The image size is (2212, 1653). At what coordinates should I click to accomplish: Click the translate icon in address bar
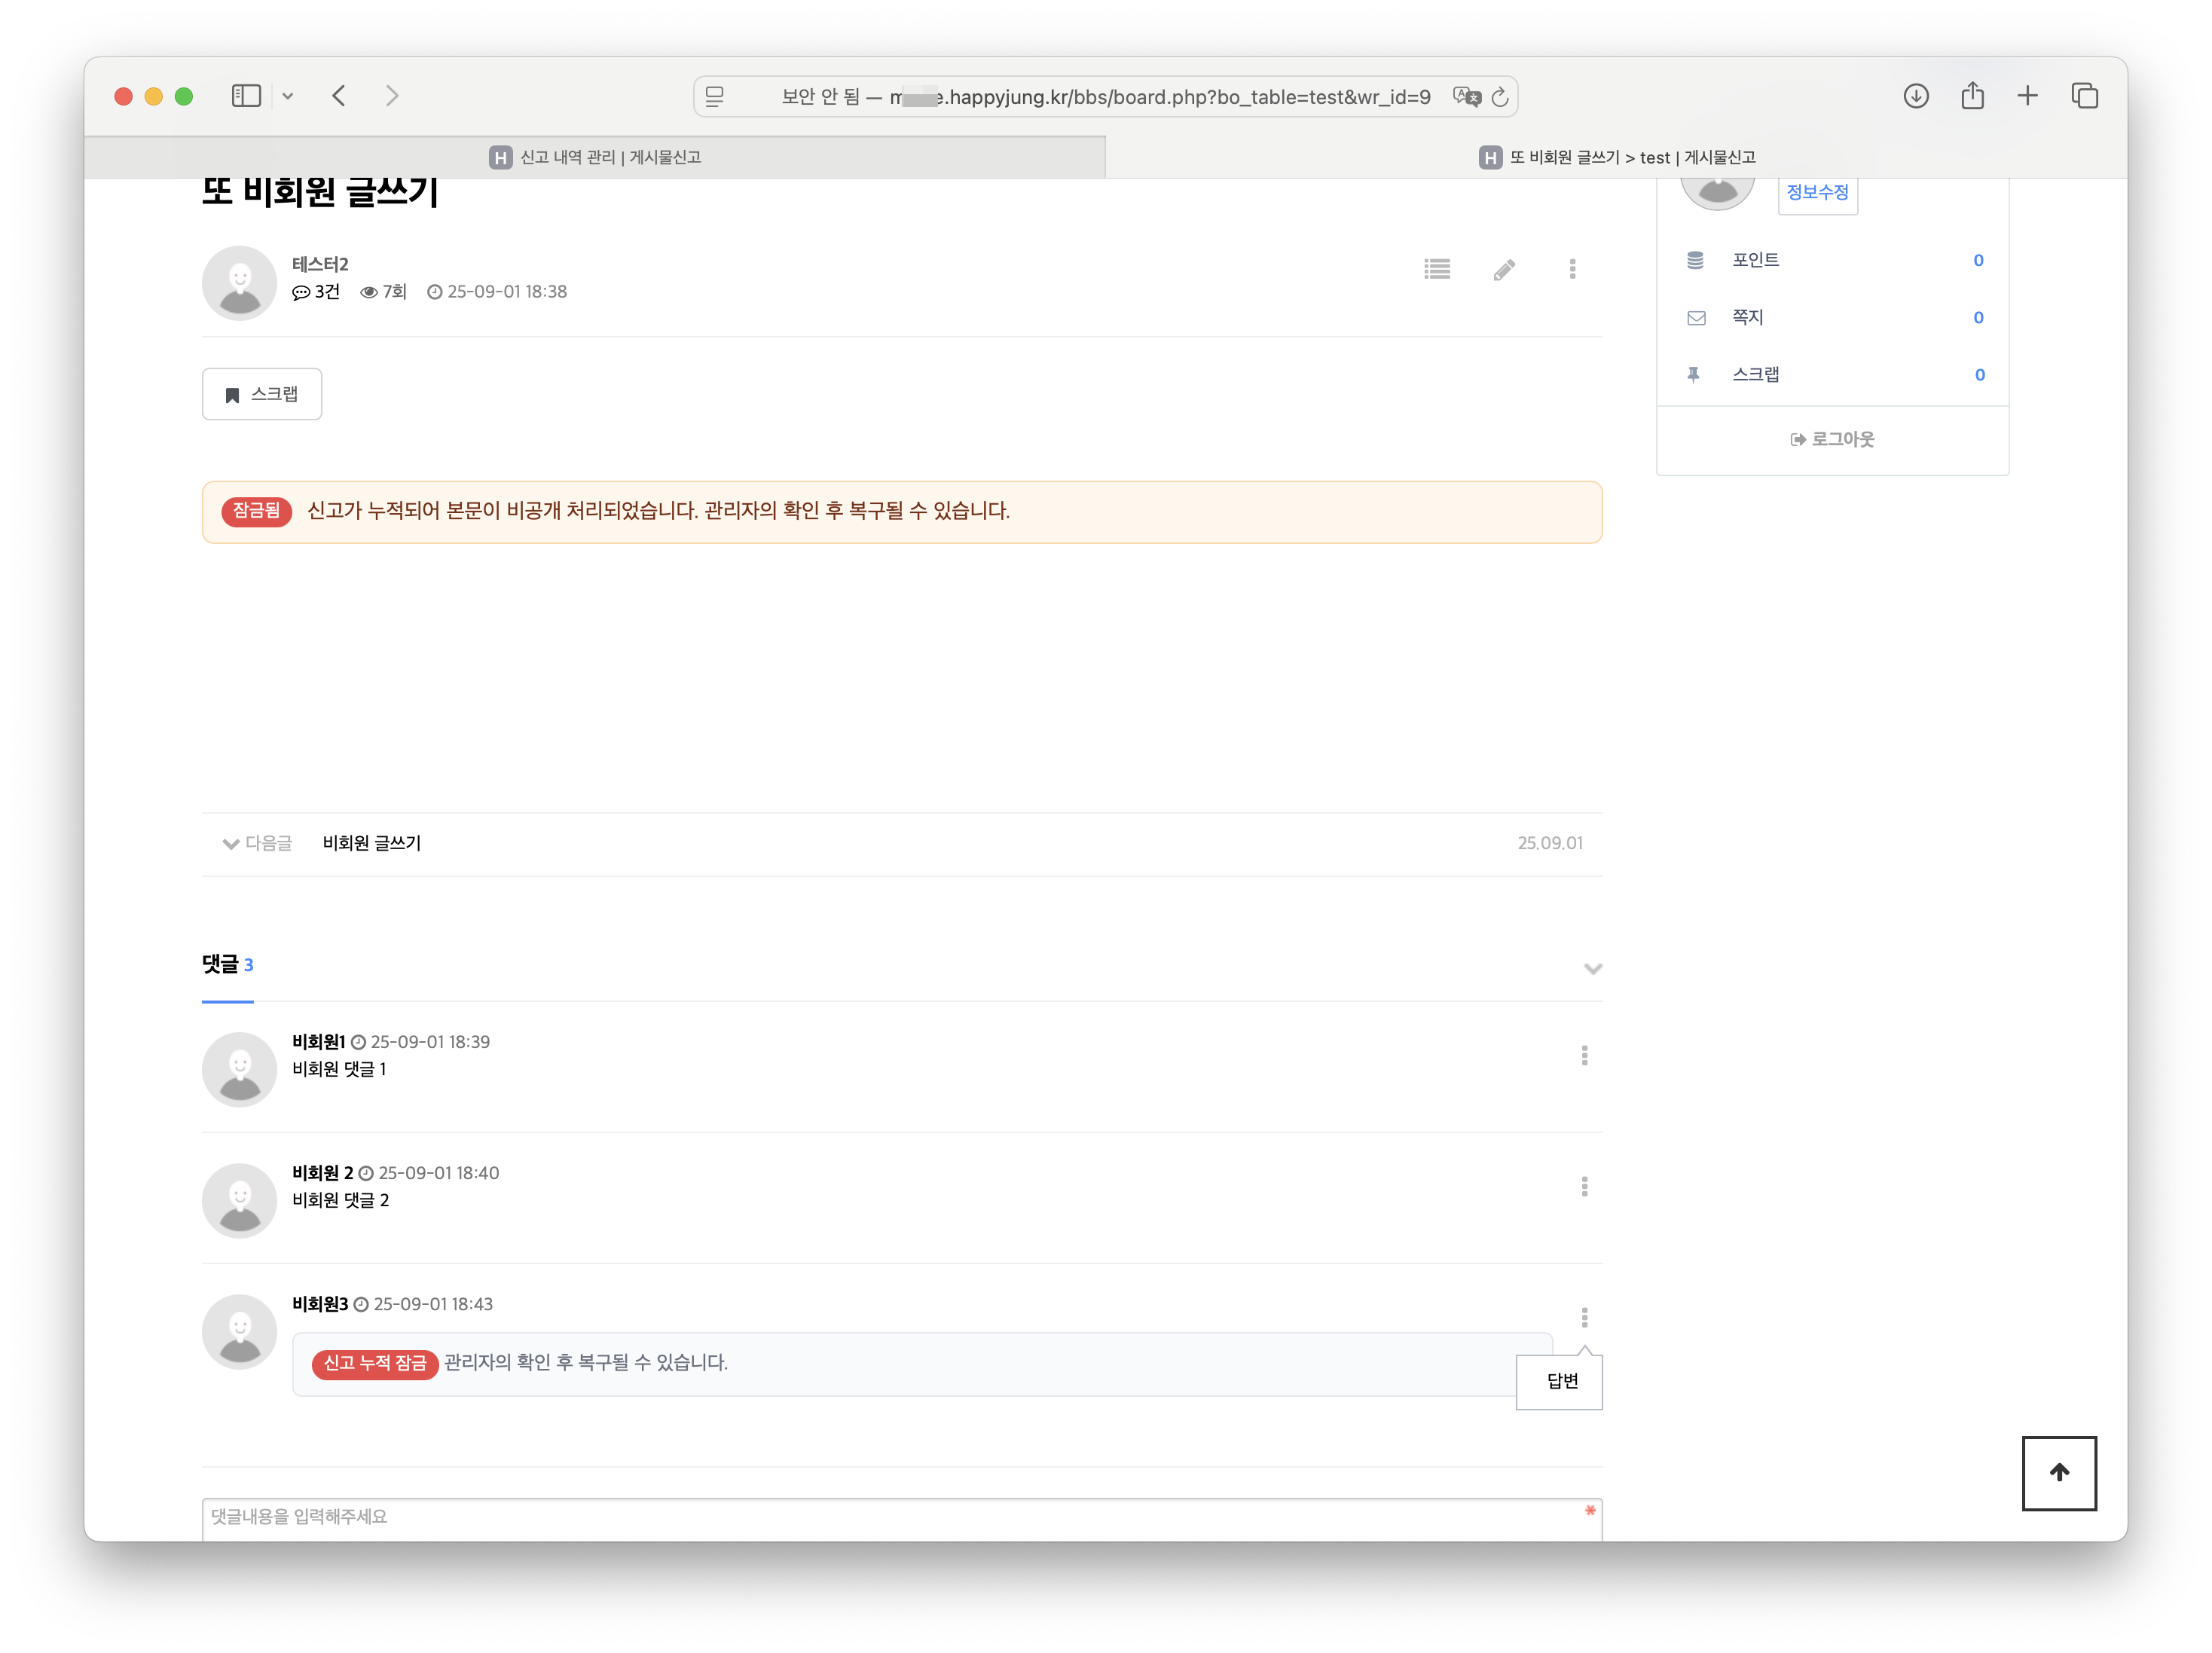[1466, 97]
